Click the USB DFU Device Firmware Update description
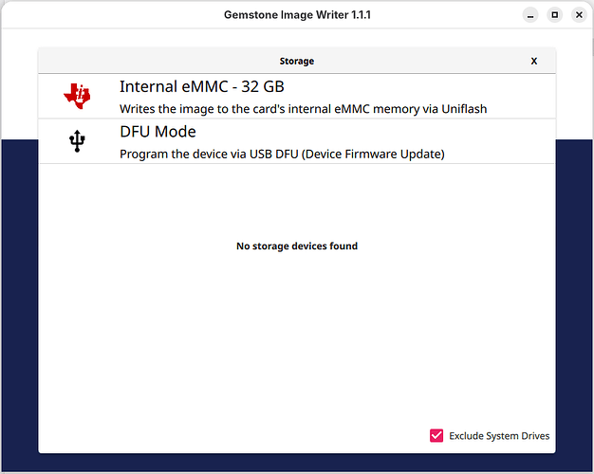Screen dimensions: 594x474 pyautogui.click(x=282, y=155)
